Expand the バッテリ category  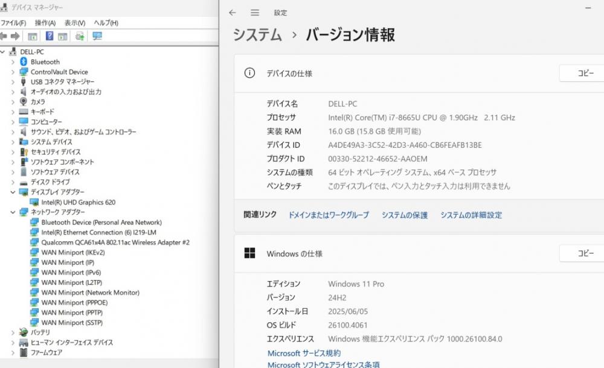pos(13,332)
